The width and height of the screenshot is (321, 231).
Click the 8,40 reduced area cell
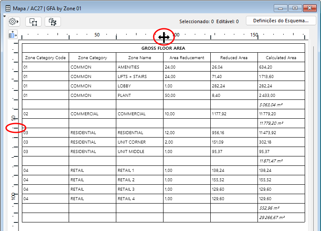234,95
